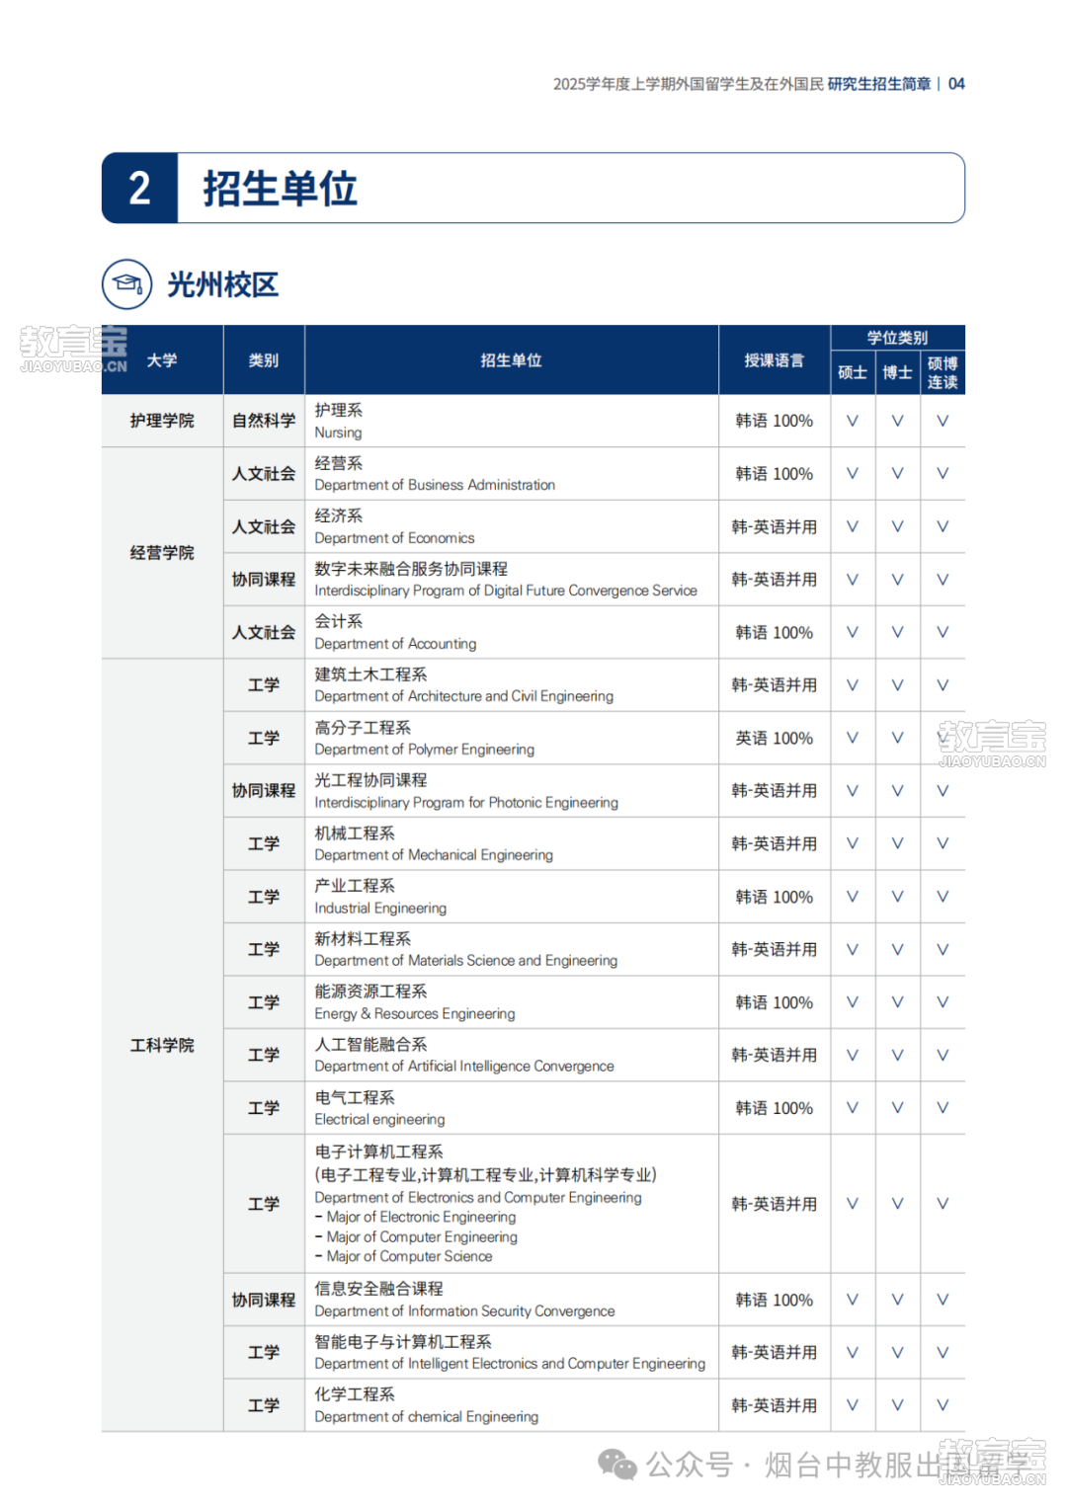This screenshot has width=1067, height=1508.
Task: Click Department of Polymer Engineering text
Action: point(424,750)
